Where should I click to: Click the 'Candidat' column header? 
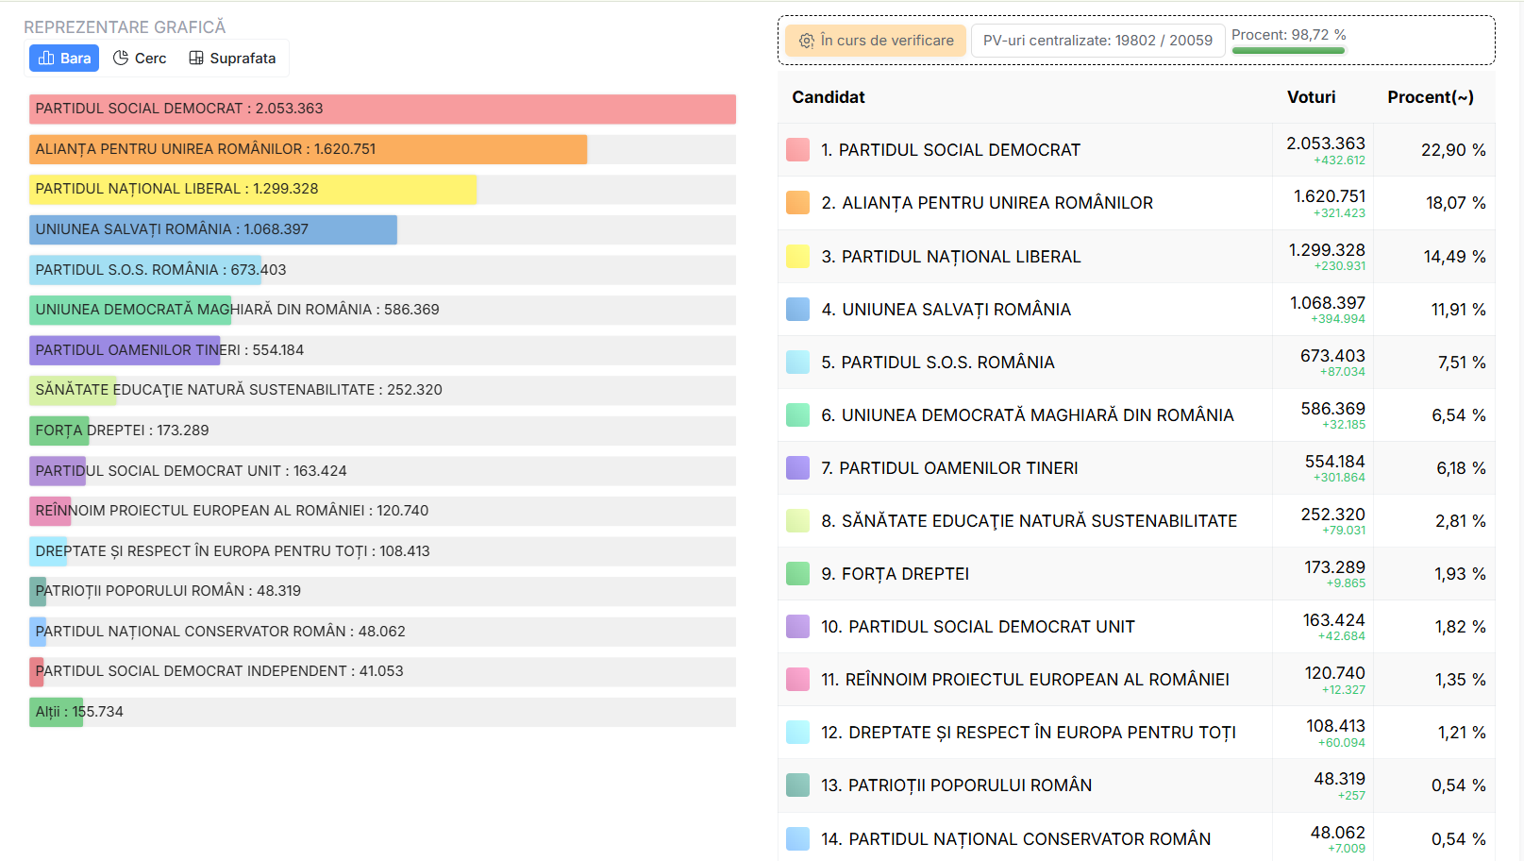click(828, 97)
